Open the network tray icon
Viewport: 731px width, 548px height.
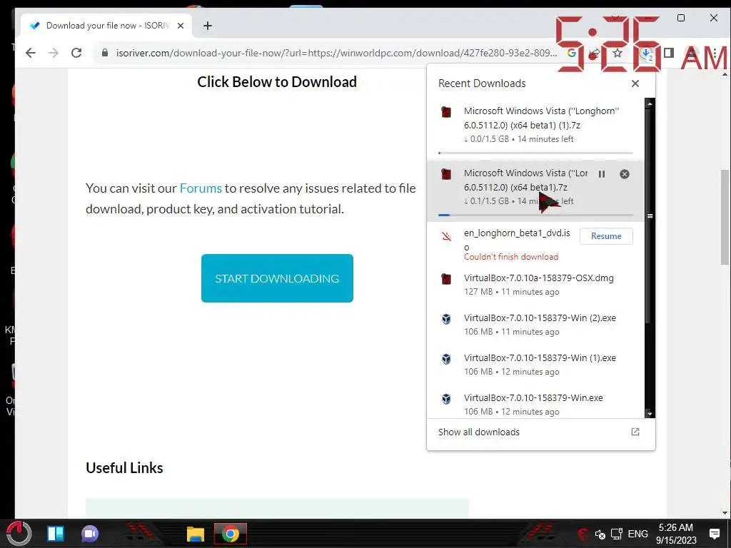617,534
